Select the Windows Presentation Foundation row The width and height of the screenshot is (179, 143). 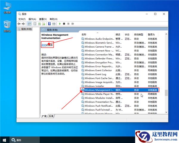point(120,102)
